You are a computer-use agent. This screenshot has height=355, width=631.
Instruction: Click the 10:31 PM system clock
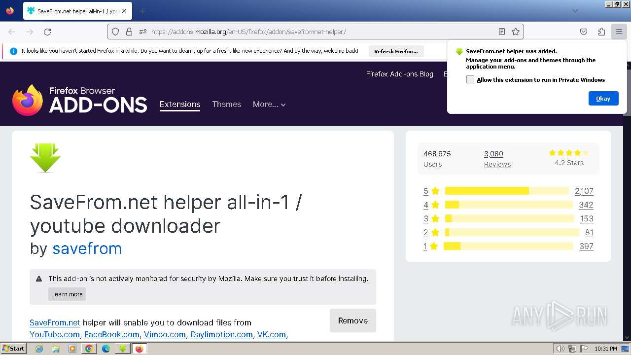(605, 349)
